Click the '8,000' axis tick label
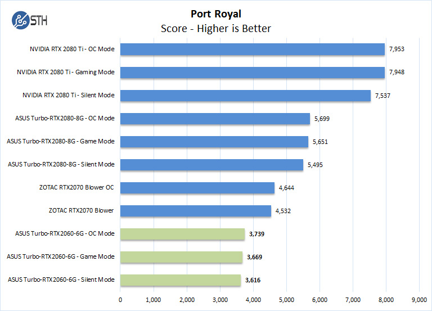Screen dimensions: 432x311 click(x=386, y=300)
